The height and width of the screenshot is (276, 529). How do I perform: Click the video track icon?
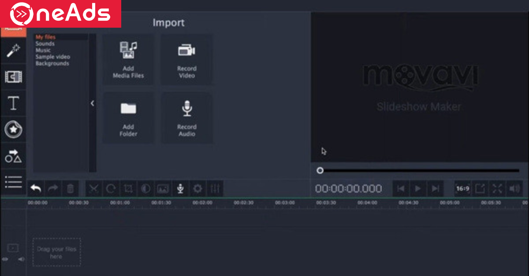13,248
